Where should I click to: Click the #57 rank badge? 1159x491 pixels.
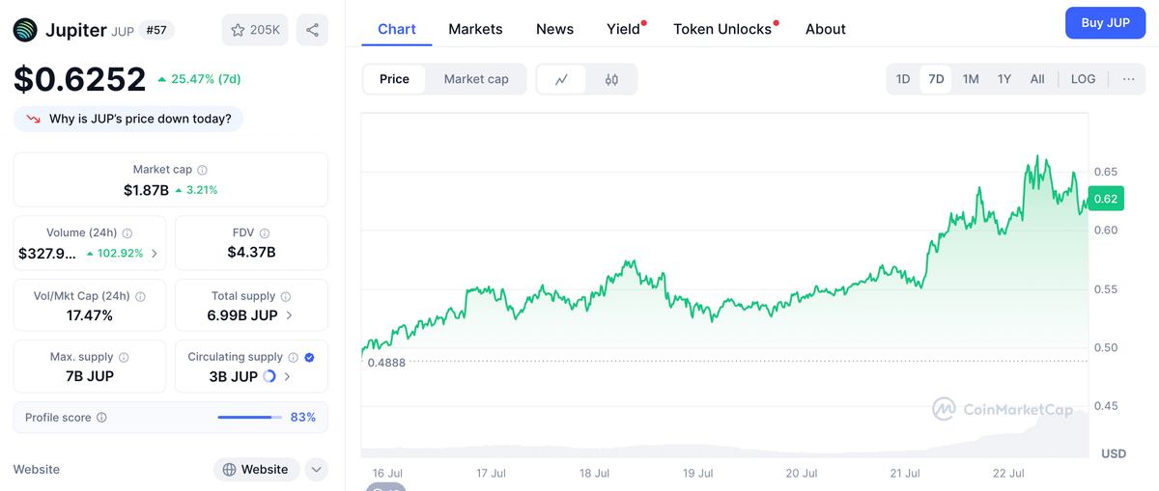point(156,30)
